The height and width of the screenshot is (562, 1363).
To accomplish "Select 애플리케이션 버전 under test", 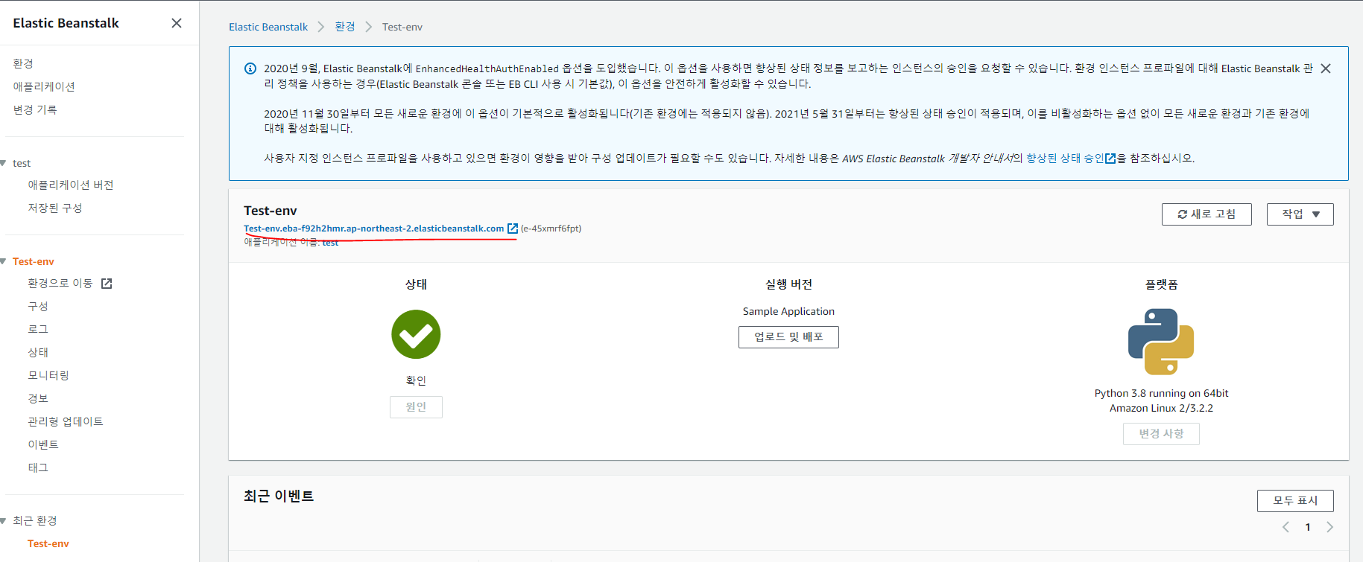I will click(x=71, y=185).
